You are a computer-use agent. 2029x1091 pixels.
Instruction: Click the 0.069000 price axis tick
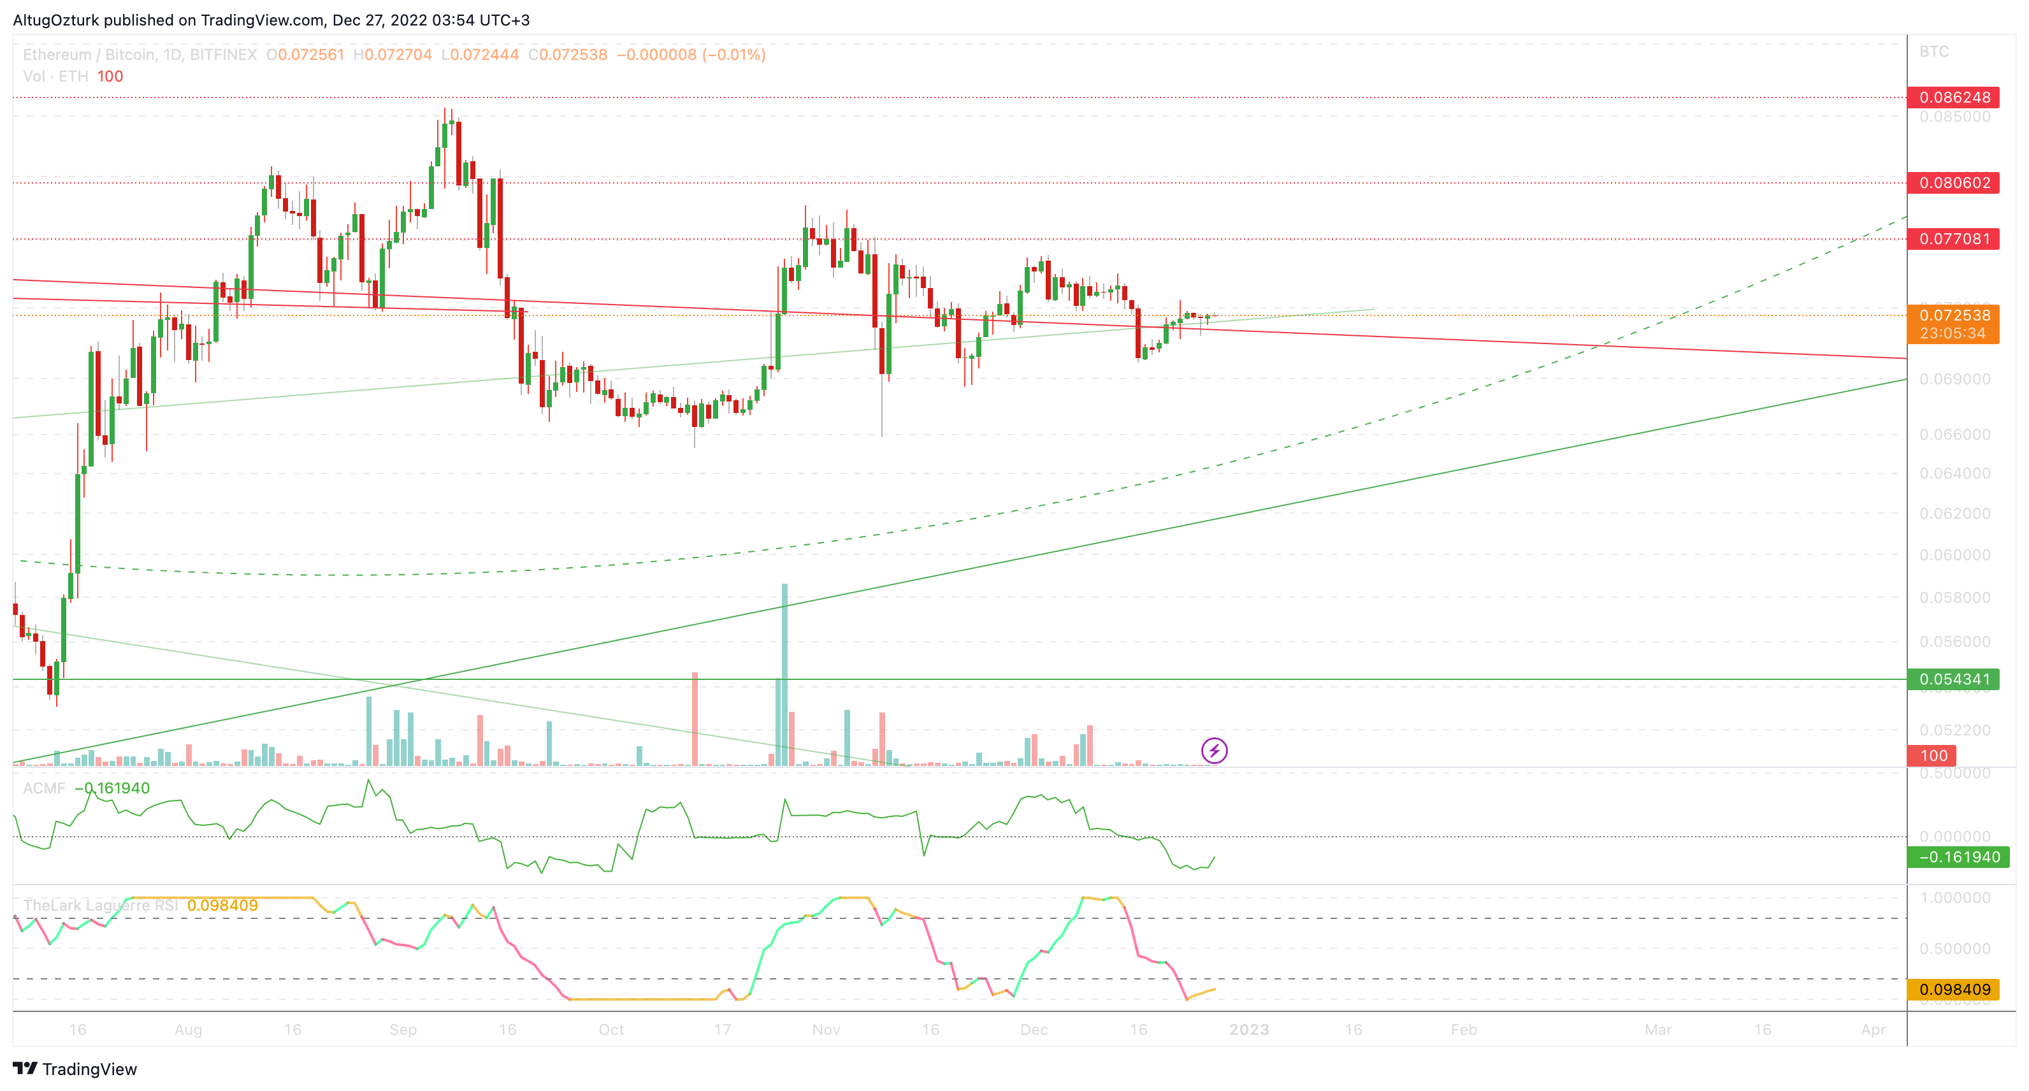pyautogui.click(x=1954, y=379)
